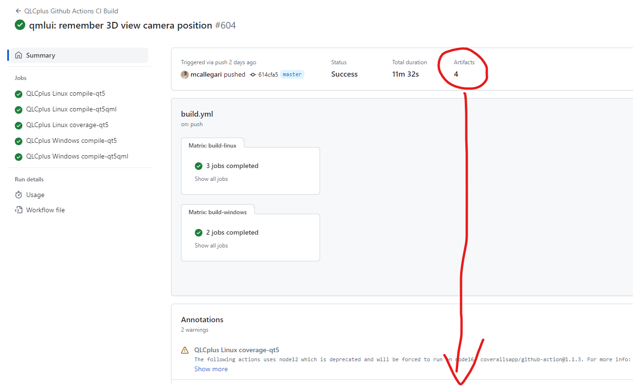Click the 2 warnings text under Annotations
The height and width of the screenshot is (386, 633).
click(195, 330)
